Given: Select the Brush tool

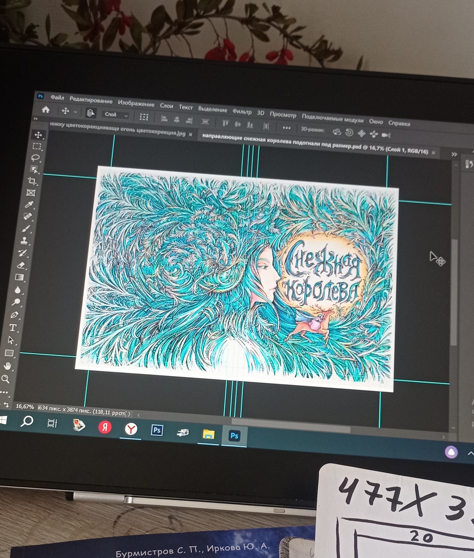Looking at the screenshot, I should (x=26, y=229).
